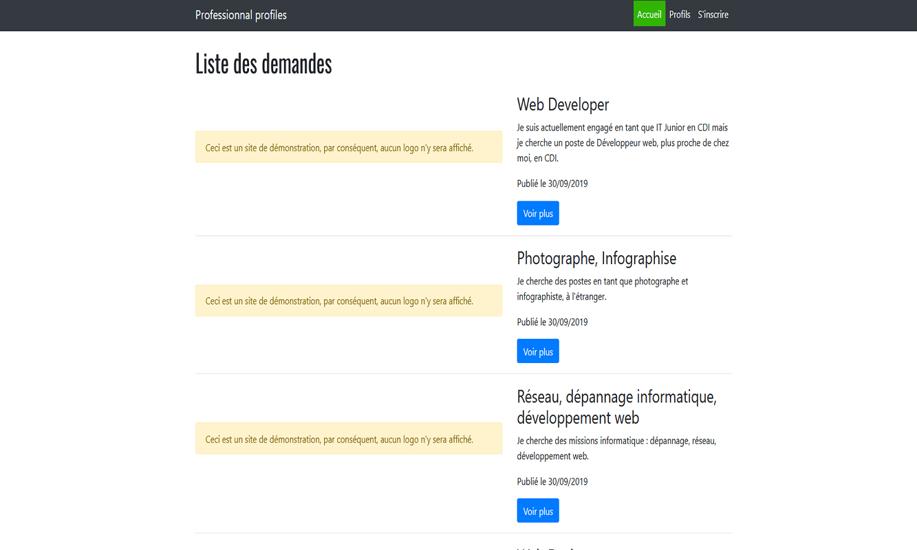The height and width of the screenshot is (550, 917).
Task: Navigate to the Profils page
Action: (x=680, y=14)
